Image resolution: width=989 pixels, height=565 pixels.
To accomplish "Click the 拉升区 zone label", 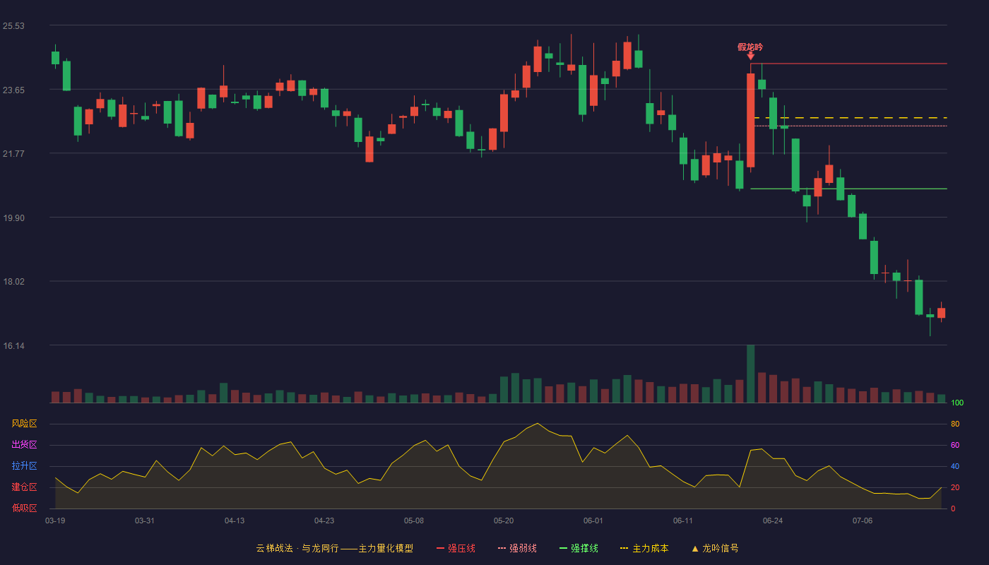I will tap(24, 466).
